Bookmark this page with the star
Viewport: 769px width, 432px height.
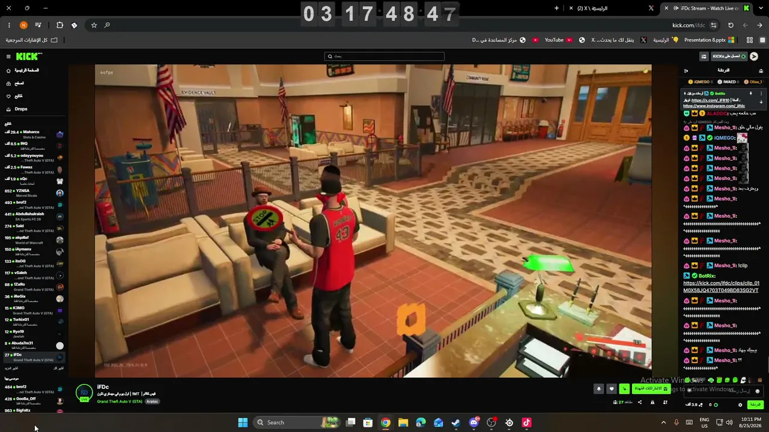point(94,25)
